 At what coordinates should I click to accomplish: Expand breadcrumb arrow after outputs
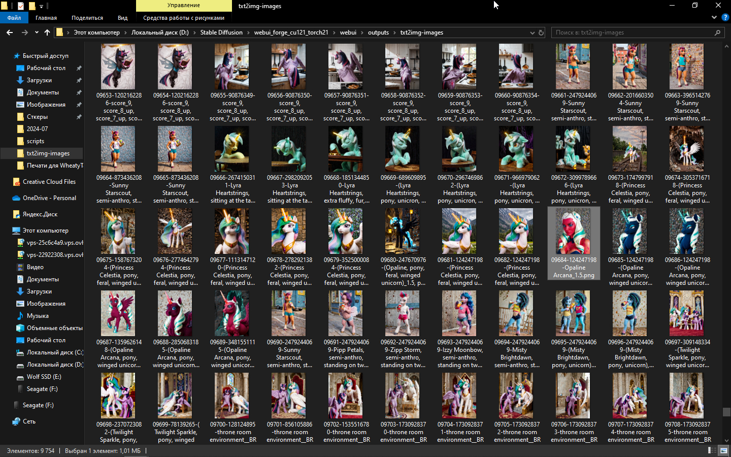(394, 32)
